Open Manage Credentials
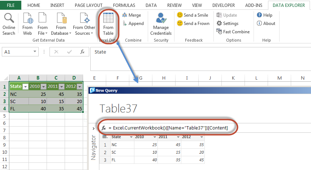 (x=161, y=24)
